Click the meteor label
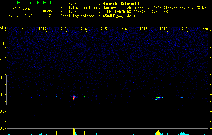This screenshot has height=135, width=212. point(48,10)
